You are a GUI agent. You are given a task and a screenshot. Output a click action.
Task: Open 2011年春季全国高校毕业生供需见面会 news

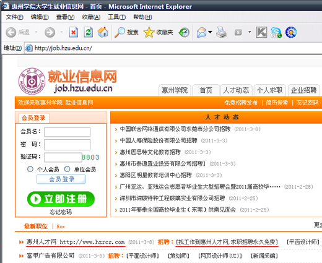tap(178, 210)
